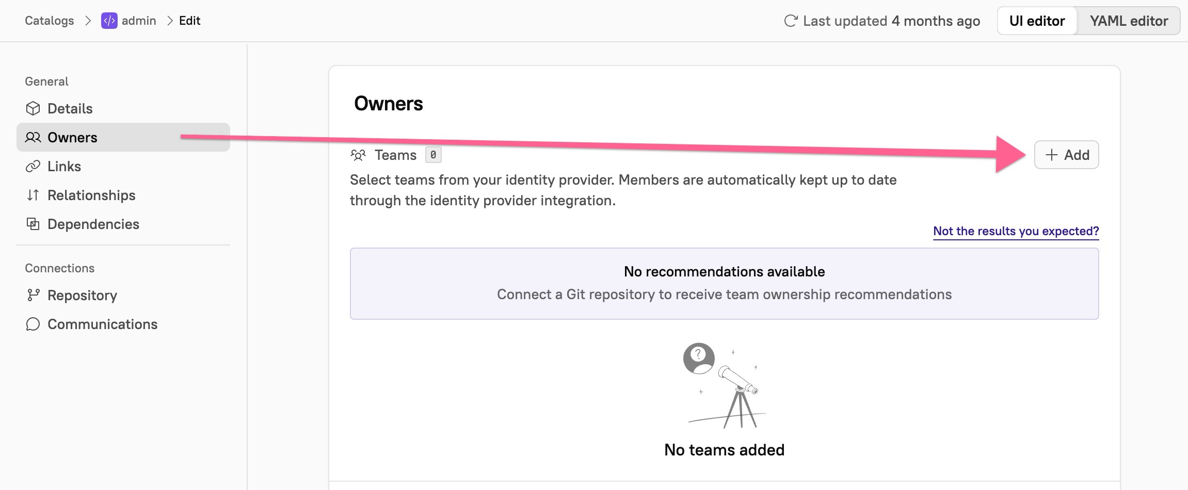
Task: Click the refresh icon next to last updated
Action: (x=791, y=21)
